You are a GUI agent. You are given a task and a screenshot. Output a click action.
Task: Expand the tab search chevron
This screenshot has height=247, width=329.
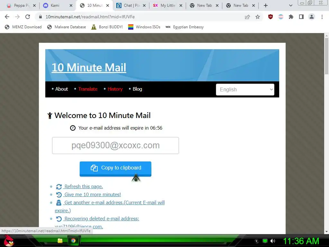pyautogui.click(x=290, y=5)
